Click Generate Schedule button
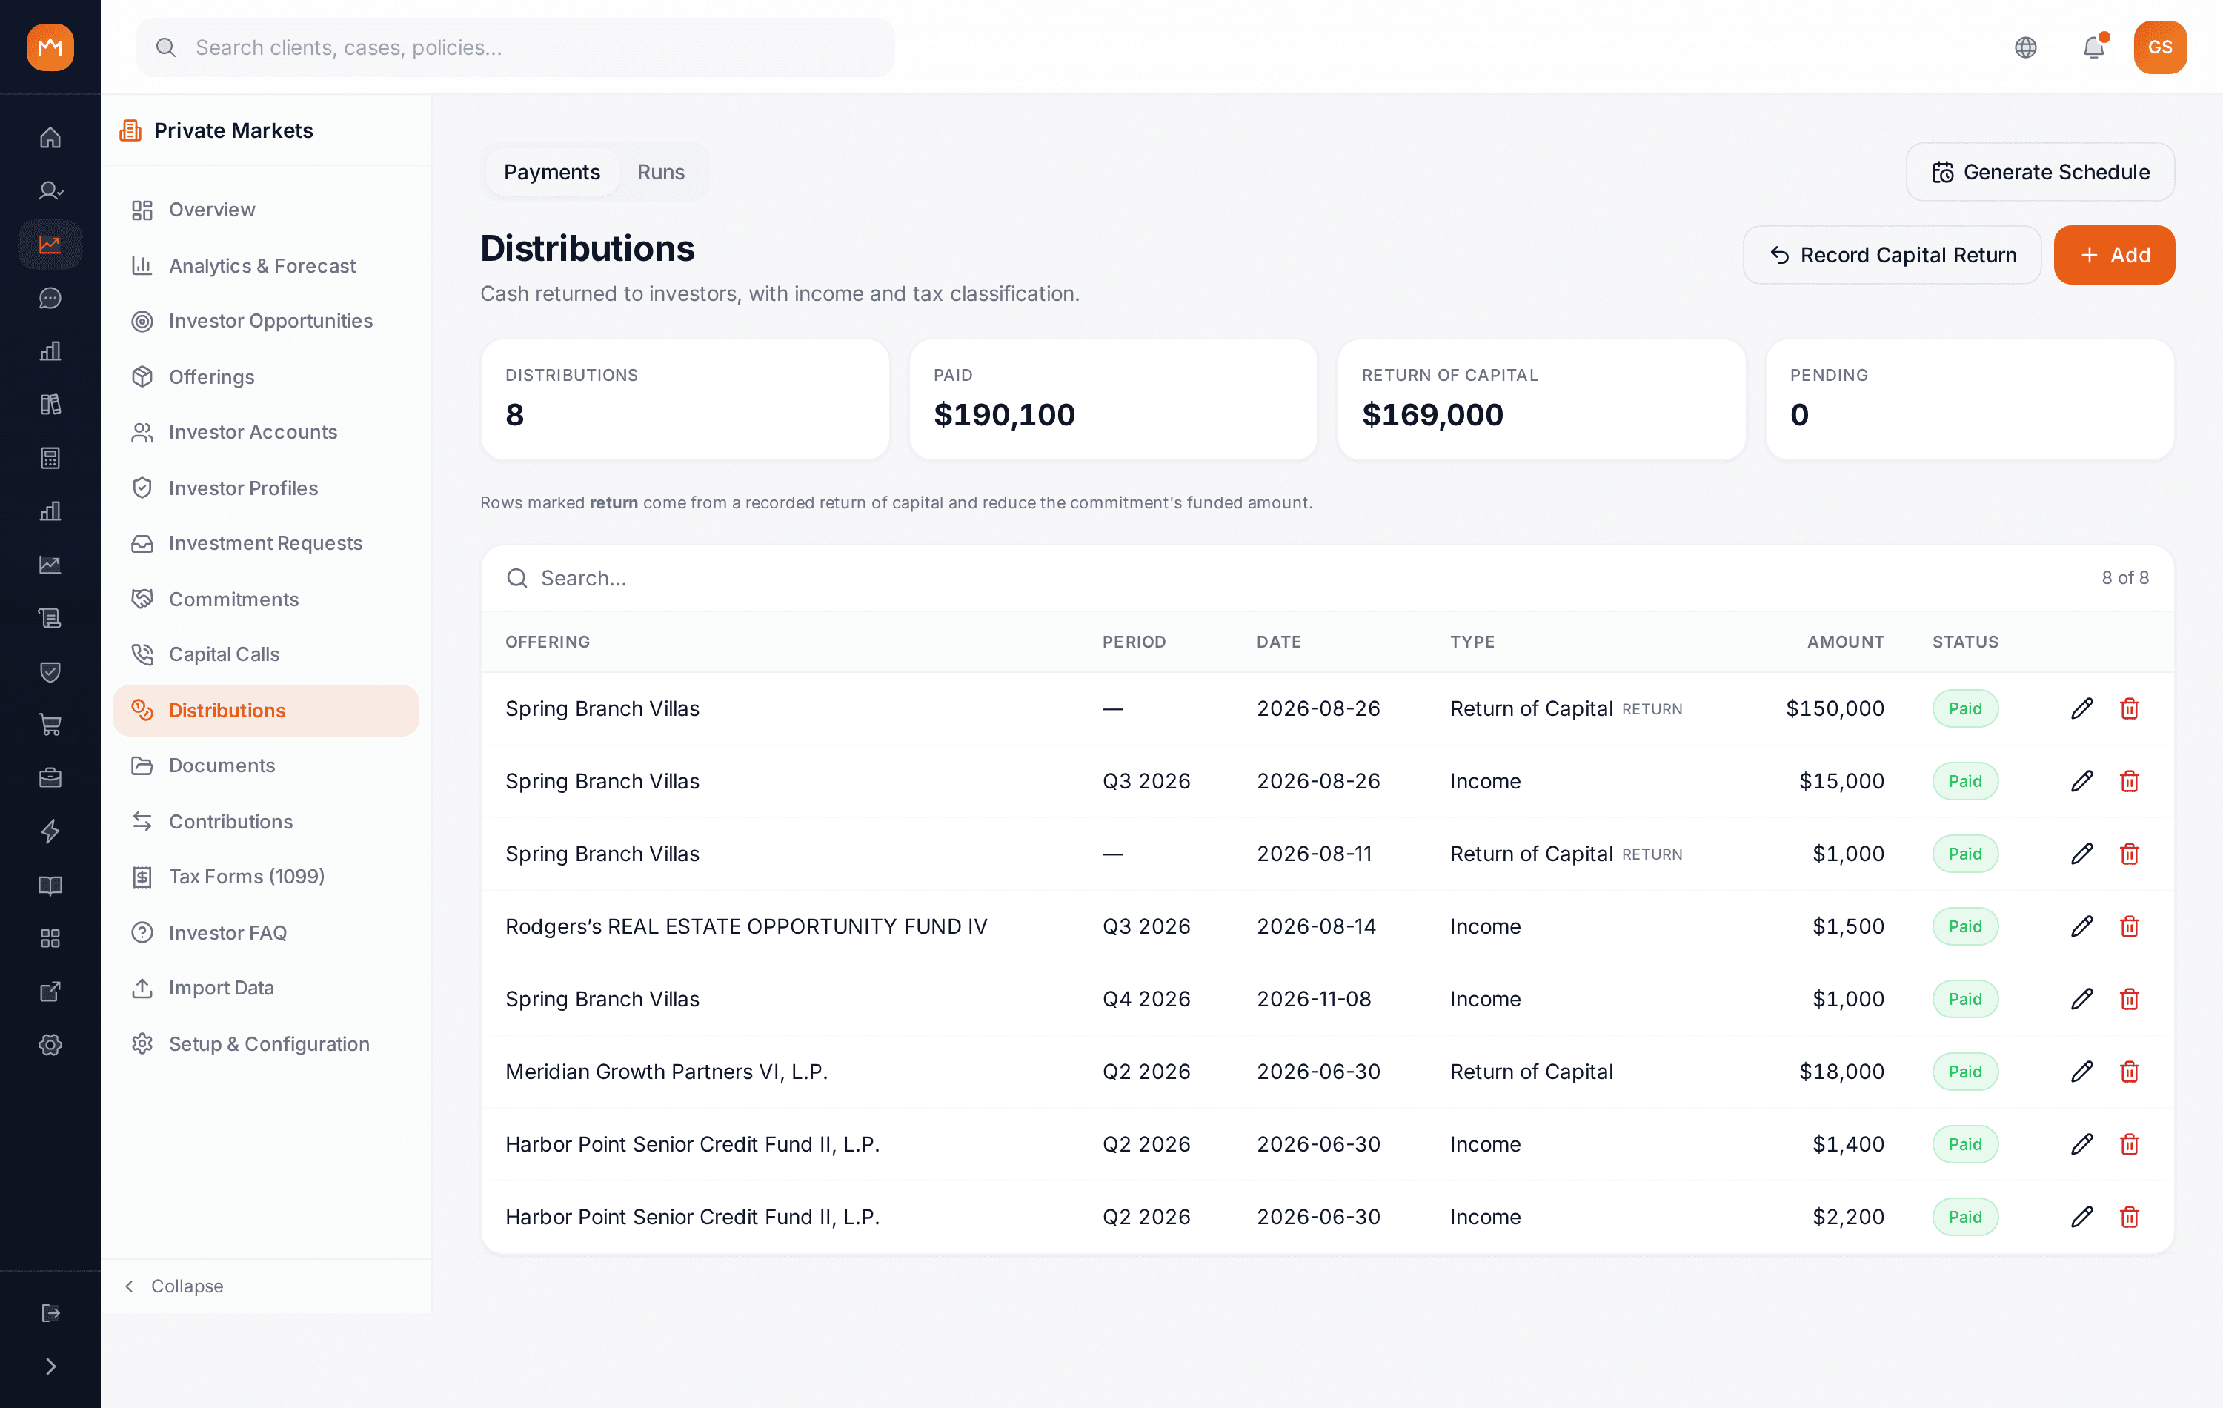Screen dimensions: 2223x1408 [2040, 172]
